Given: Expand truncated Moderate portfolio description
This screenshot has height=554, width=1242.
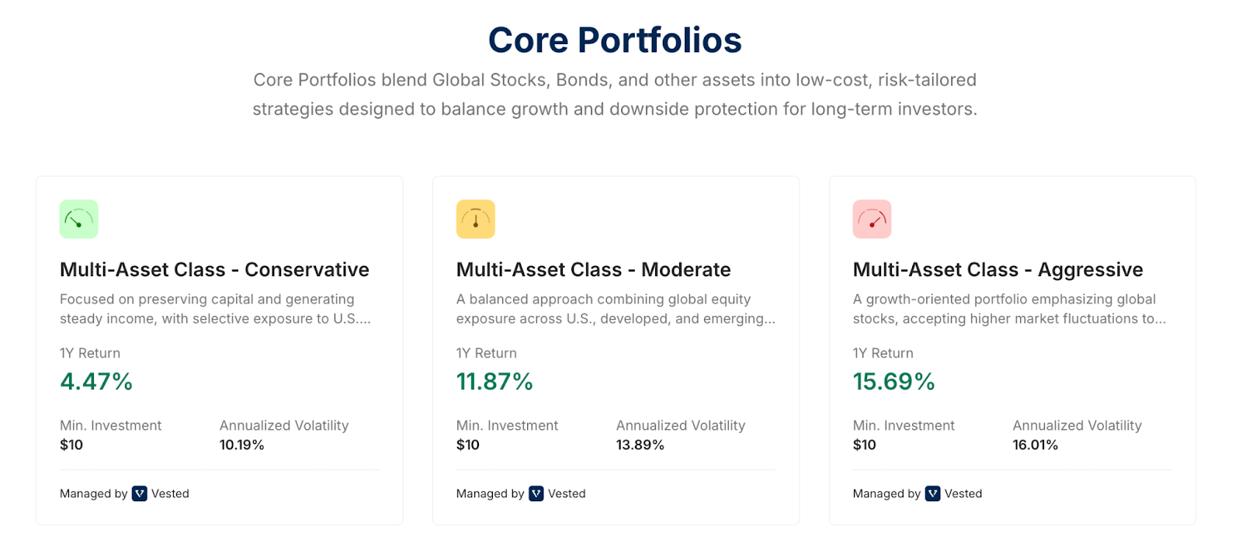Looking at the screenshot, I should 615,309.
